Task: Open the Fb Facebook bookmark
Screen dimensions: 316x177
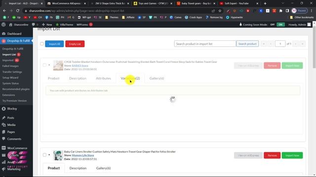Action: pos(49,18)
